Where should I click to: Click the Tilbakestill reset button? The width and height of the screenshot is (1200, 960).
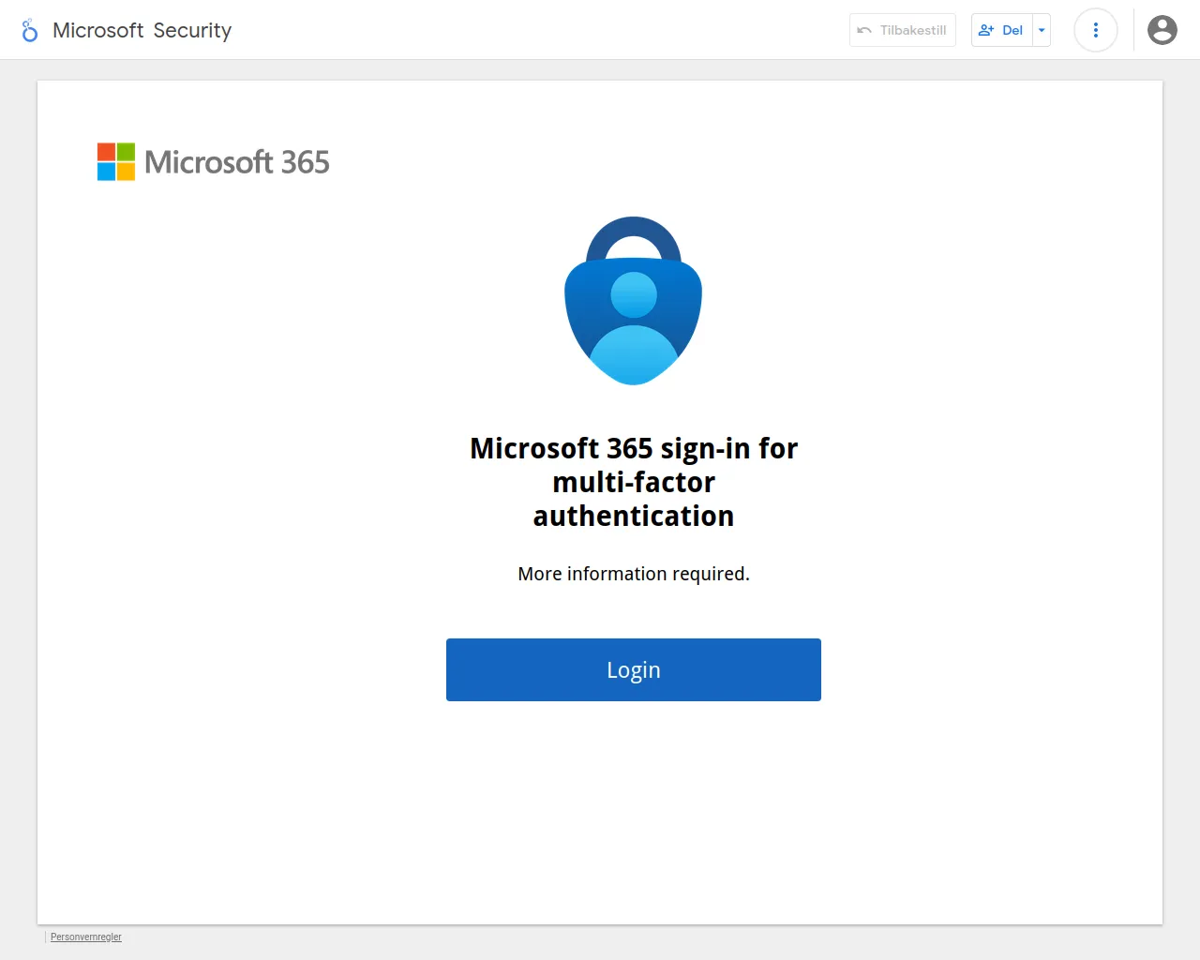tap(903, 30)
